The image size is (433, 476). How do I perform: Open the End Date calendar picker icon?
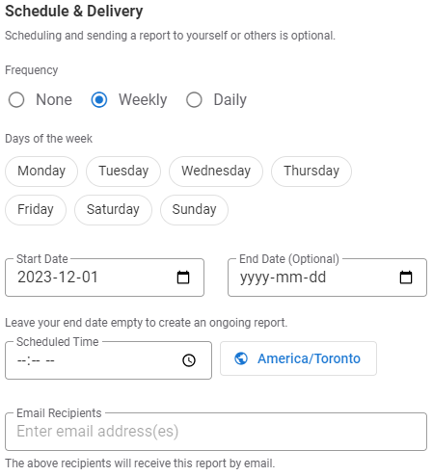click(406, 278)
